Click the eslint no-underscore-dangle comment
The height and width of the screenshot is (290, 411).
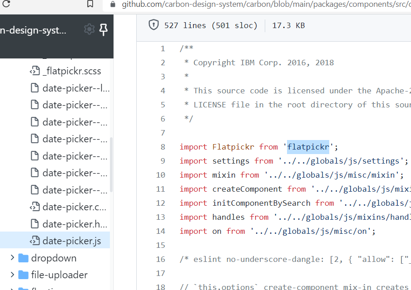(x=295, y=259)
